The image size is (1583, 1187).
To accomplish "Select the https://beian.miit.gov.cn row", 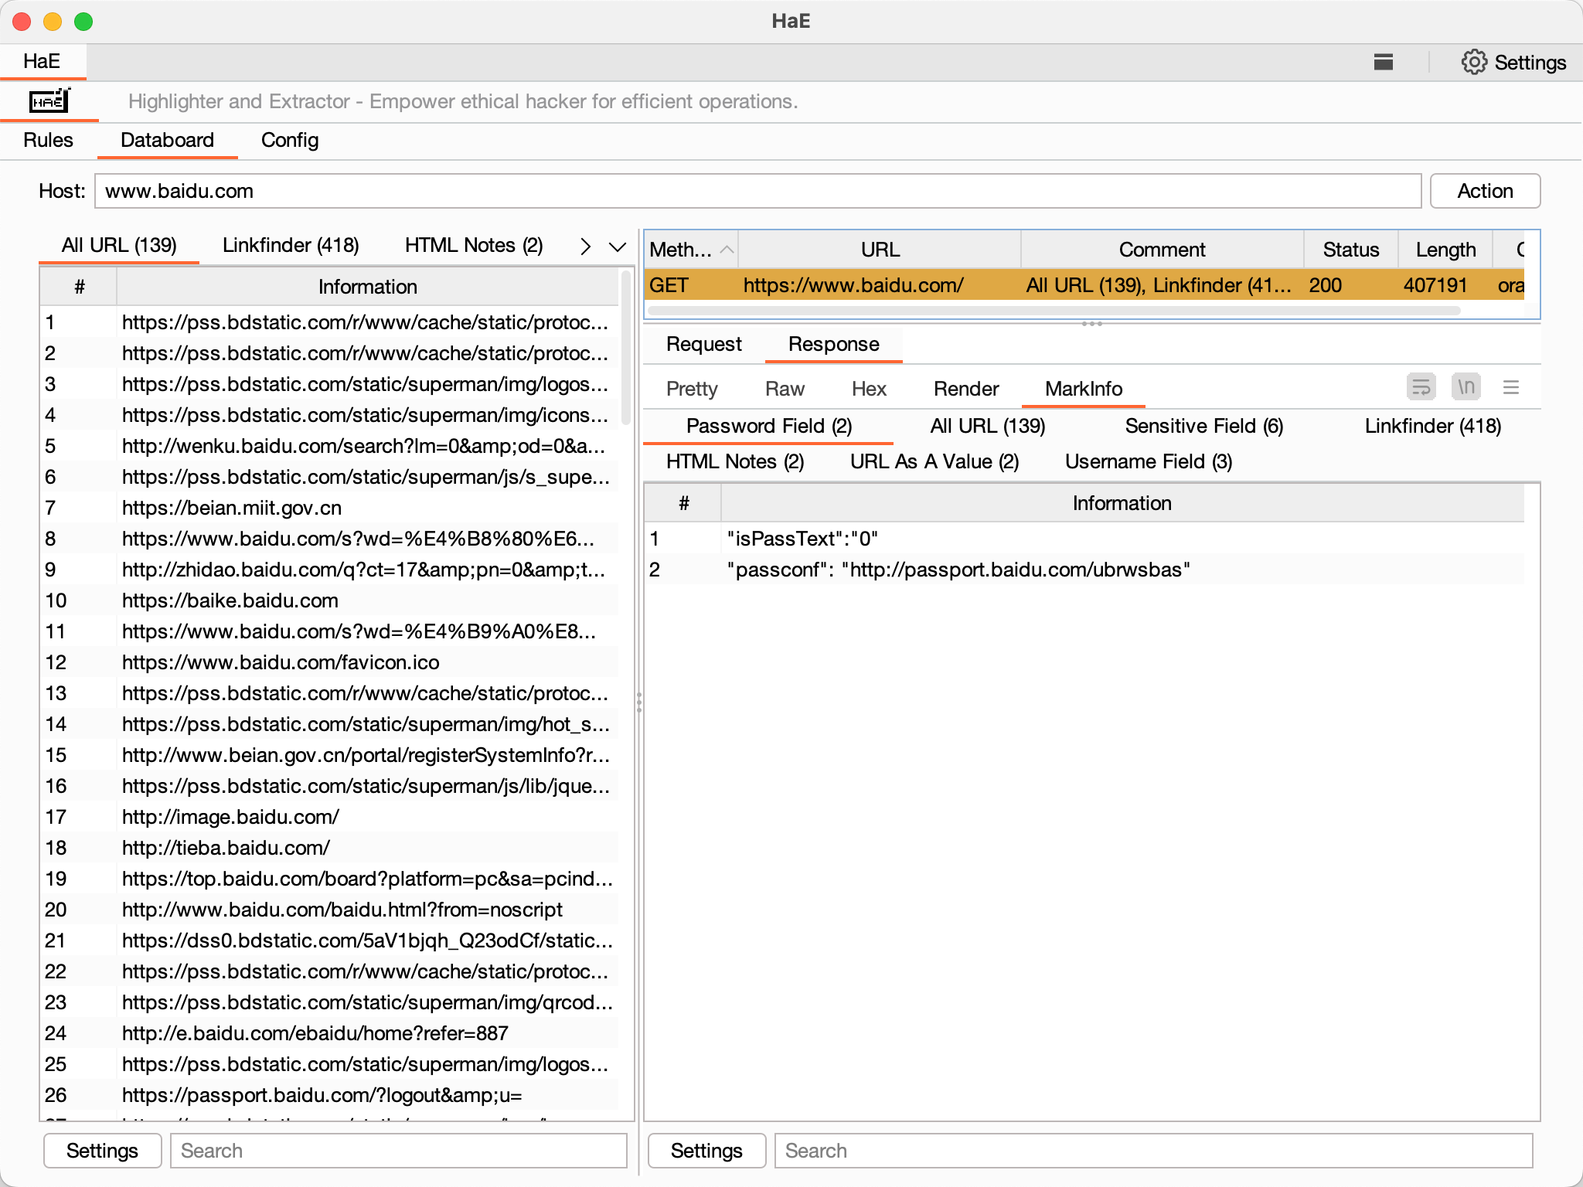I will click(232, 508).
